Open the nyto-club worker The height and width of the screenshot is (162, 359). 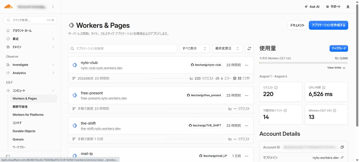pyautogui.click(x=89, y=63)
